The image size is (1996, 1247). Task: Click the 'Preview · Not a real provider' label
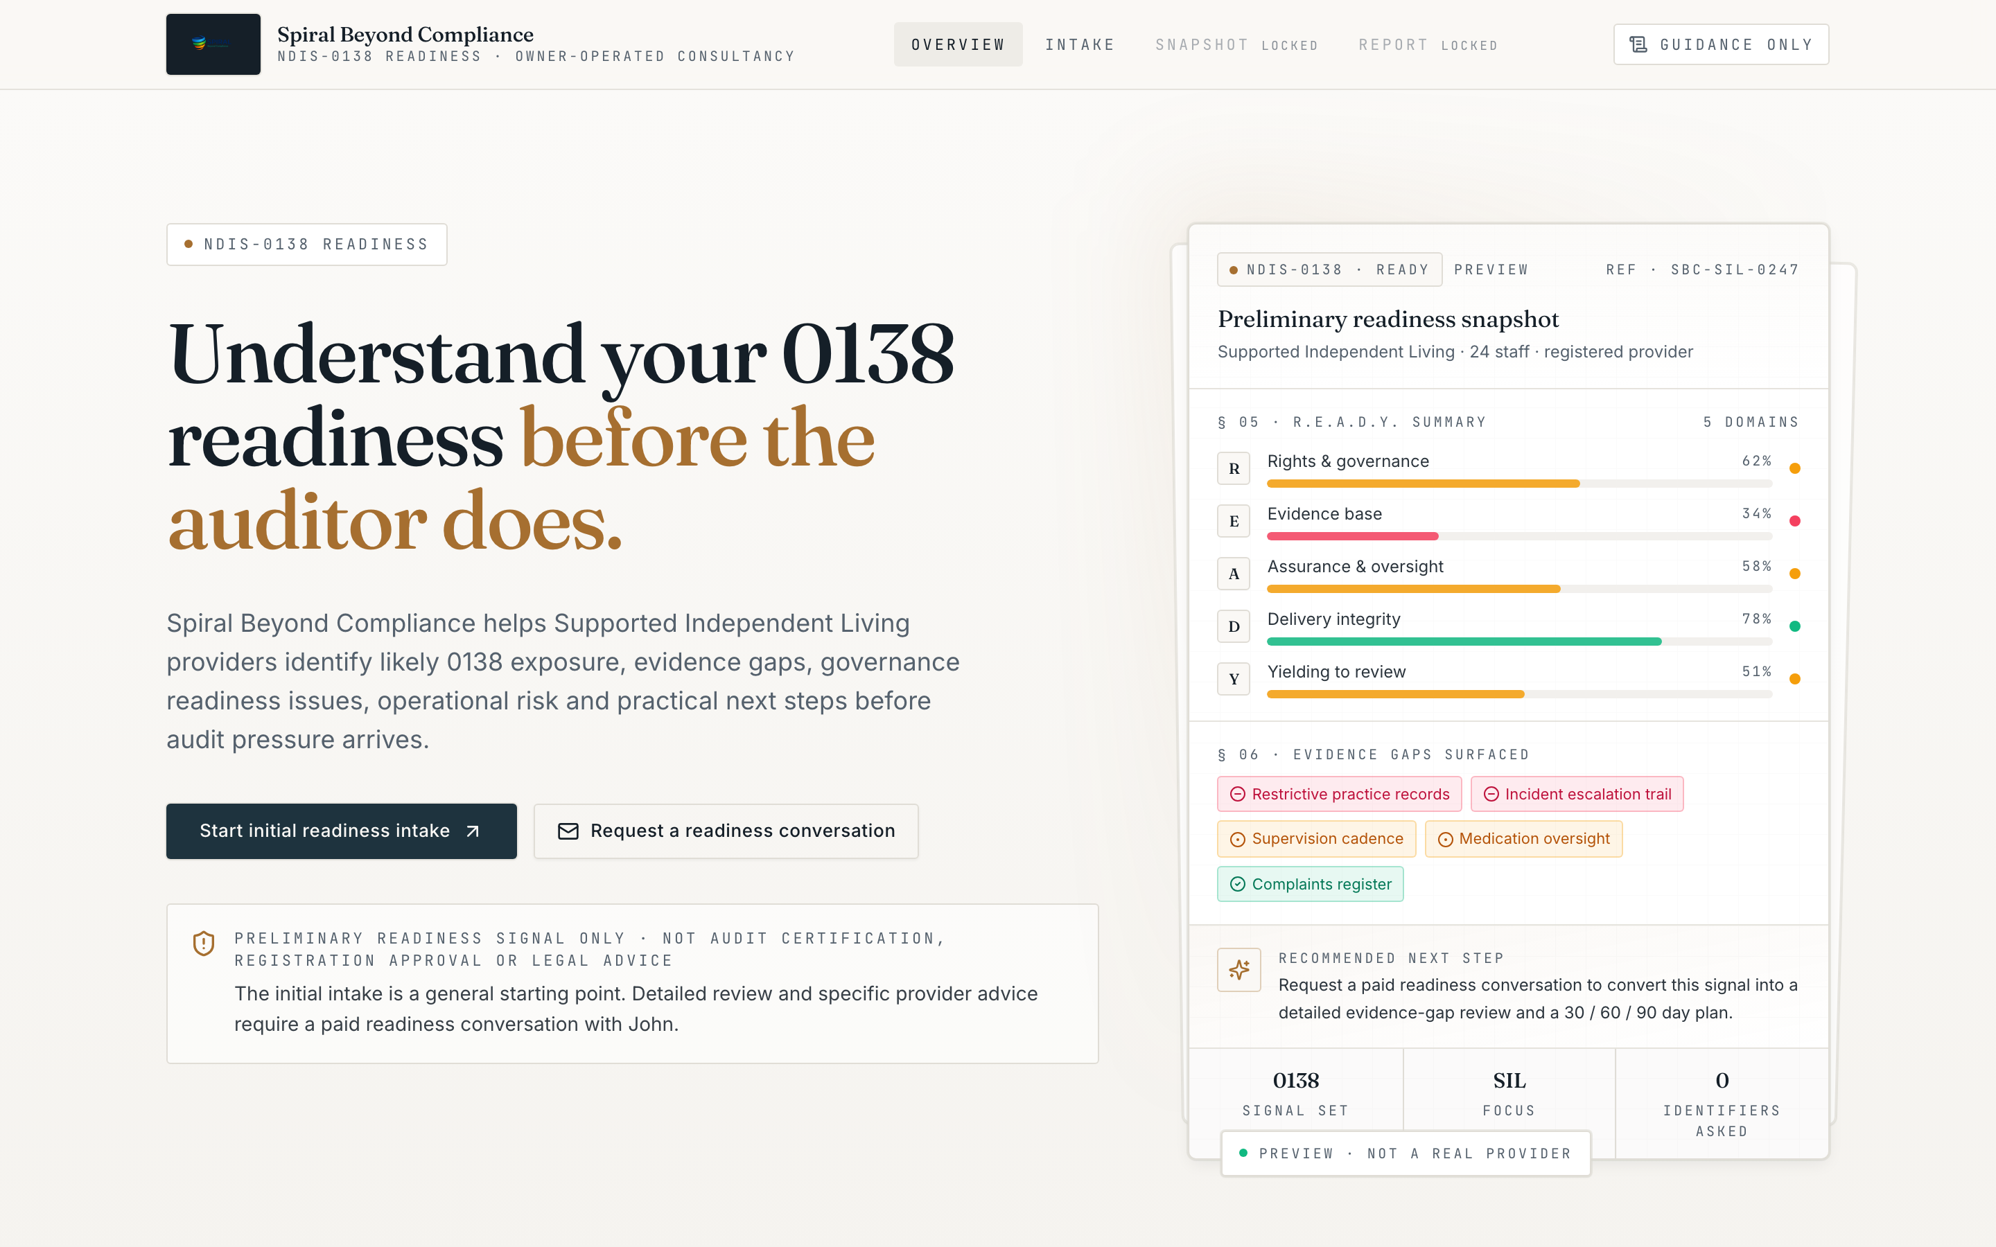(1406, 1153)
